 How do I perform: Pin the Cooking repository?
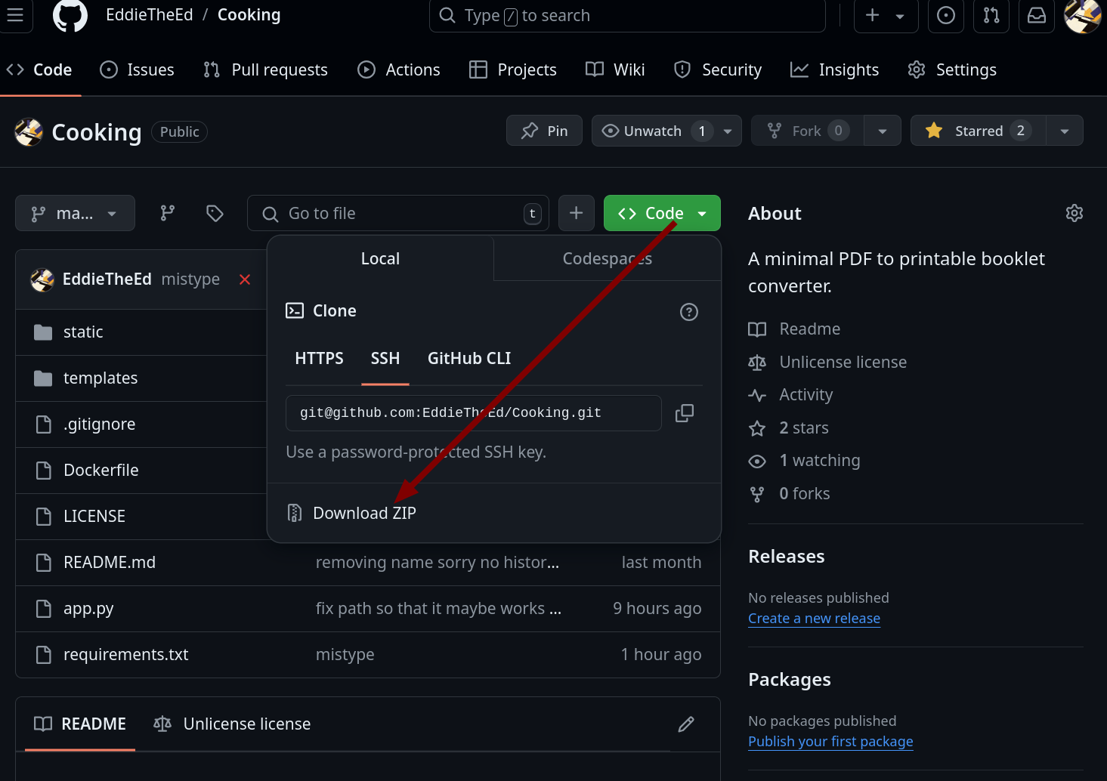click(544, 131)
